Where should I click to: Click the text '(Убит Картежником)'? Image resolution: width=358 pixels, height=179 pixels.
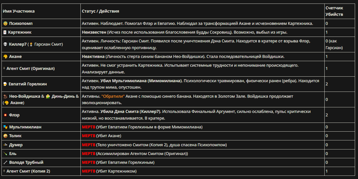[x=116, y=171]
